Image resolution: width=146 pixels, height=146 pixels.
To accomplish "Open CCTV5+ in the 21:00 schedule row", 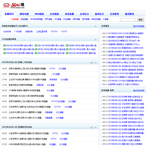I will tap(58, 107).
